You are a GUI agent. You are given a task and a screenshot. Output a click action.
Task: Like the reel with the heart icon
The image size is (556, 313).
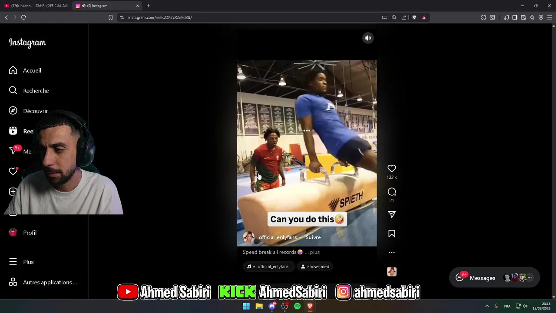(392, 168)
